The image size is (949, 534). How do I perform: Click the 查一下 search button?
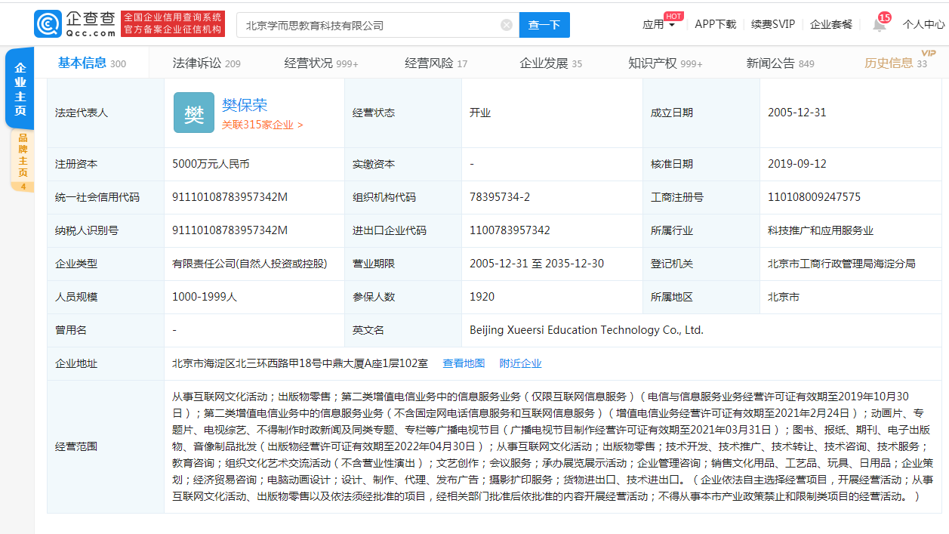coord(544,25)
